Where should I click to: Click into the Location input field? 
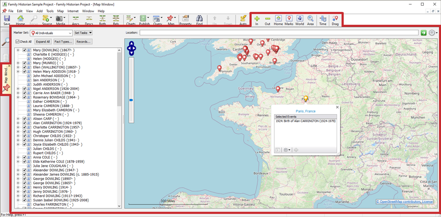coord(279,33)
